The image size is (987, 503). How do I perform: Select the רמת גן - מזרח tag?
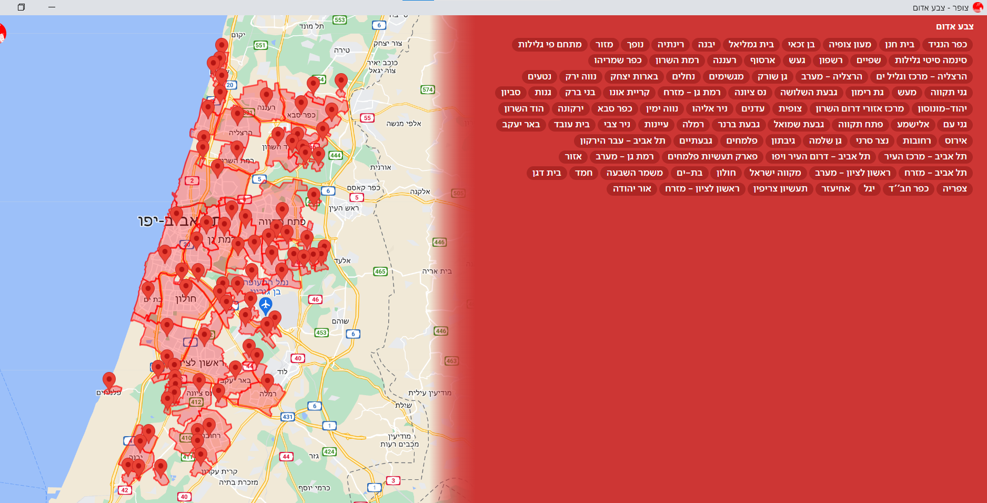pos(692,93)
